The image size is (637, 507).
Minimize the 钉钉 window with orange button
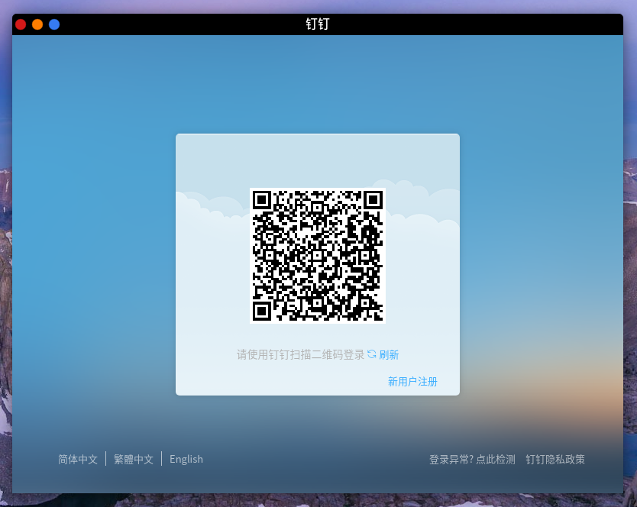37,24
